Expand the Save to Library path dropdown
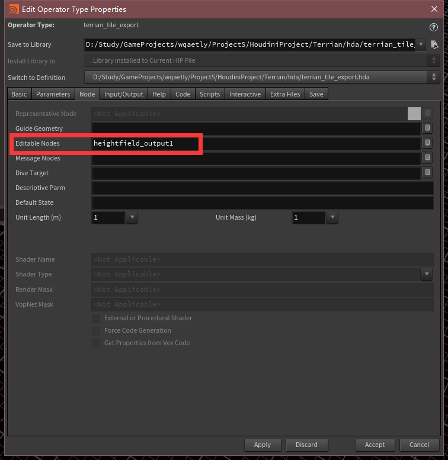The image size is (448, 460). [x=421, y=44]
